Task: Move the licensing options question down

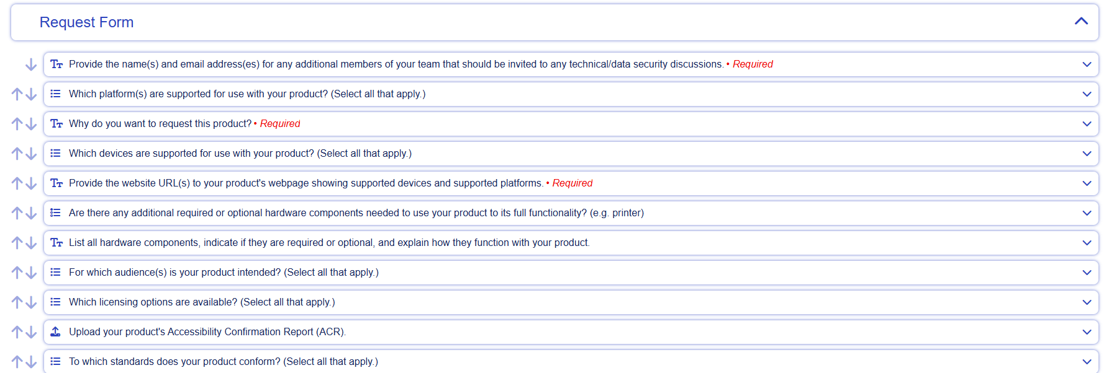Action: 31,302
